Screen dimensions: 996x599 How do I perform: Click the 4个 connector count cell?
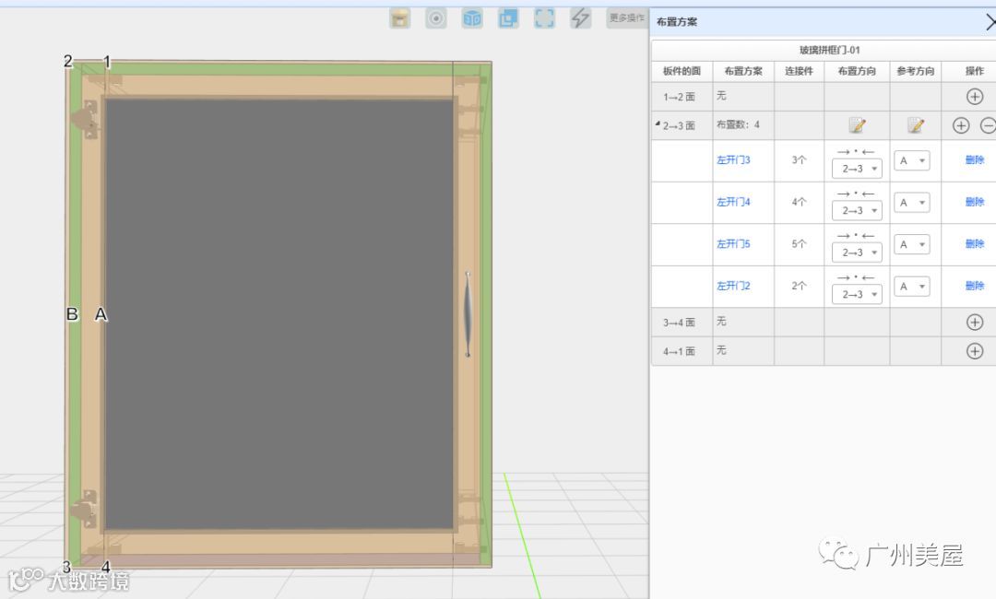pos(799,202)
